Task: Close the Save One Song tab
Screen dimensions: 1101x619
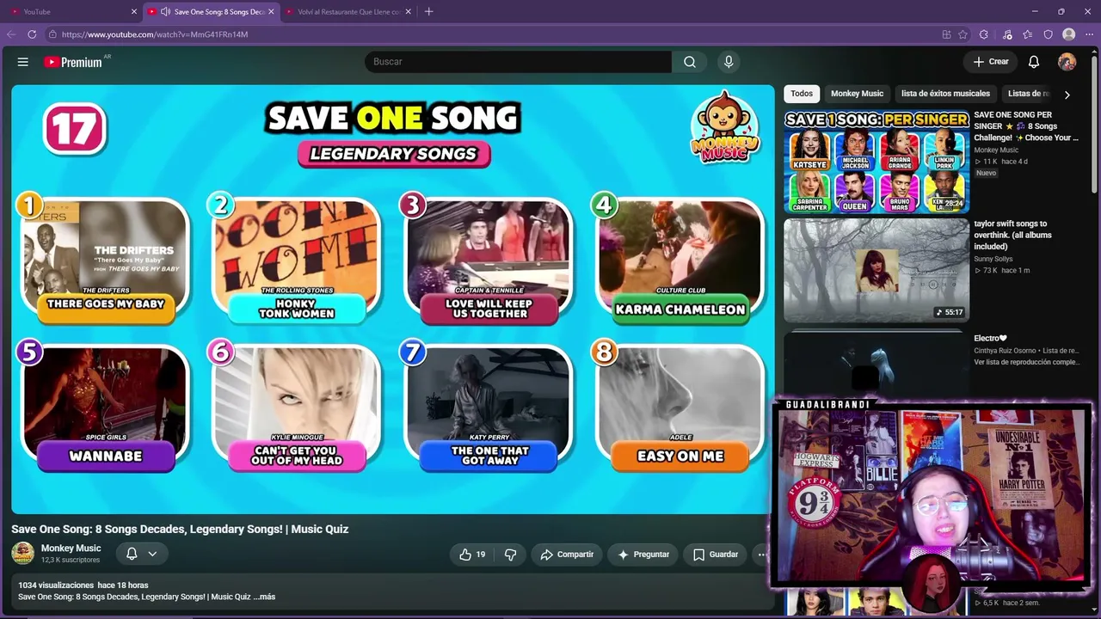Action: [271, 11]
